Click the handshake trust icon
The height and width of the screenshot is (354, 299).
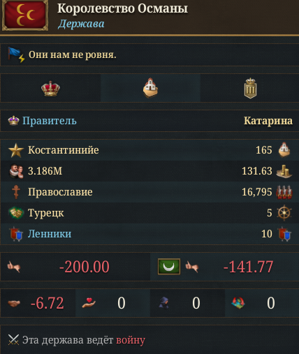(14, 303)
